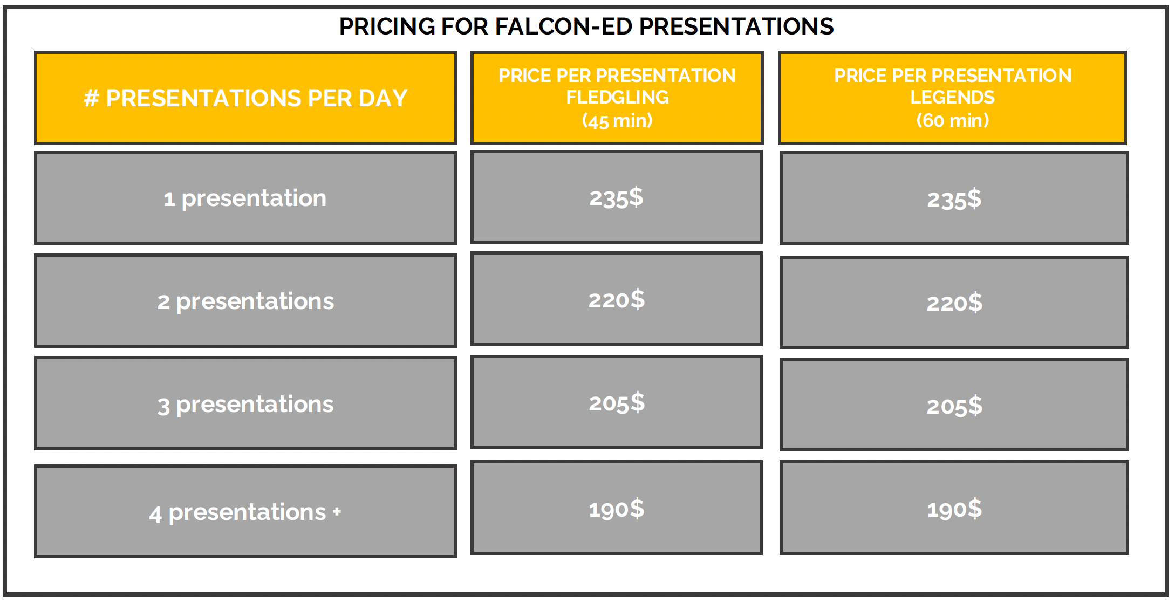Click the '(45 min)' duration text
The image size is (1175, 603).
coord(617,120)
